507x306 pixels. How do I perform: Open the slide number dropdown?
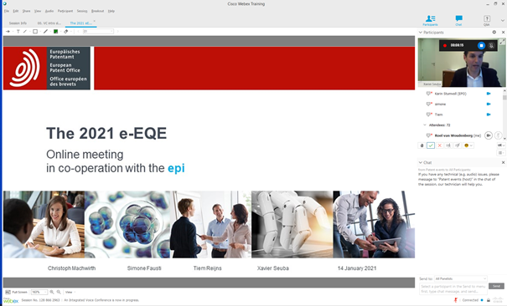click(x=98, y=31)
